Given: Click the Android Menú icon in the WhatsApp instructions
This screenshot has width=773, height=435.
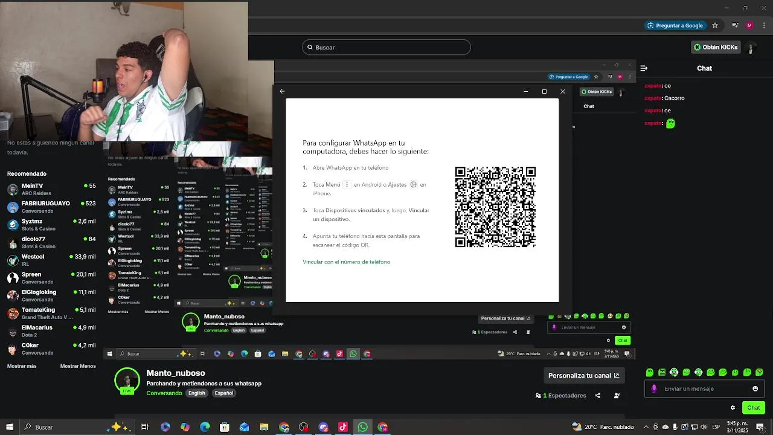Looking at the screenshot, I should tap(347, 185).
